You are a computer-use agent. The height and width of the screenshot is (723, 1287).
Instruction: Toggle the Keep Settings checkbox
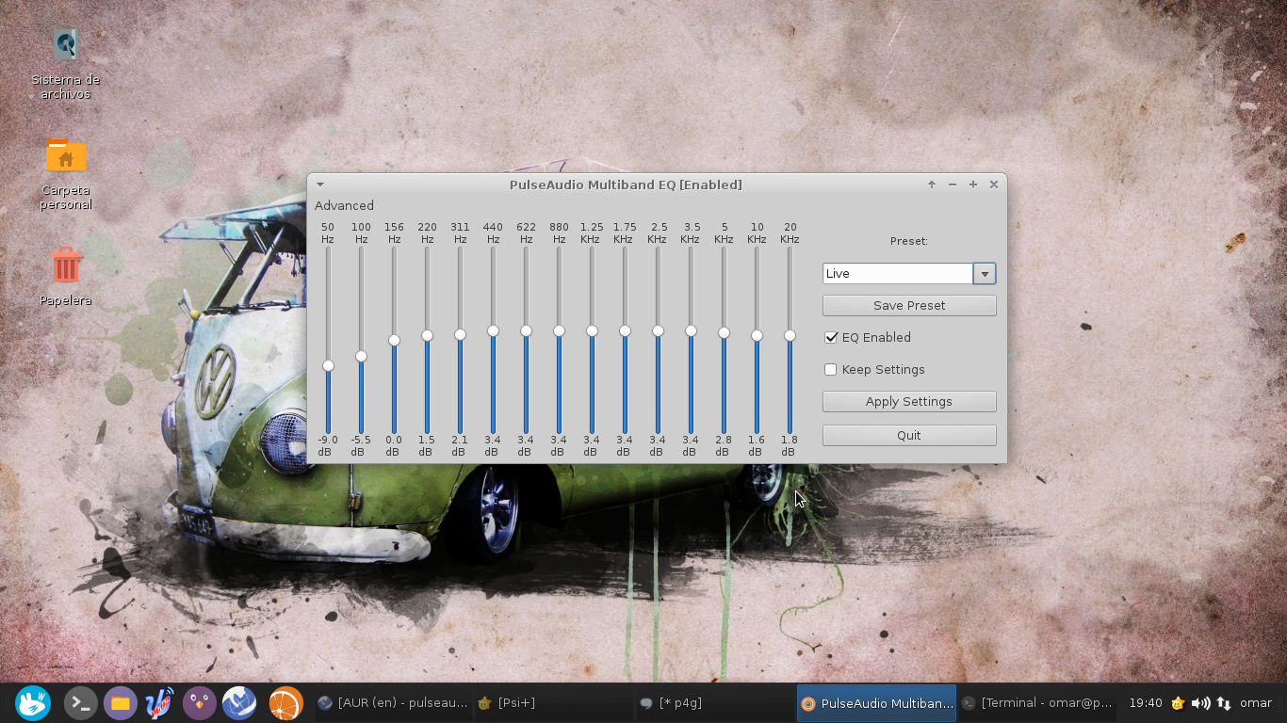tap(831, 369)
